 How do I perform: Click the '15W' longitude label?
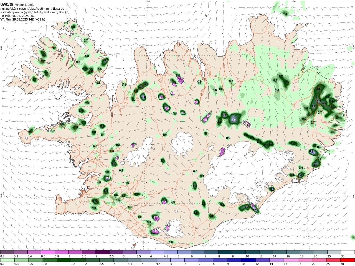[x=294, y=1]
